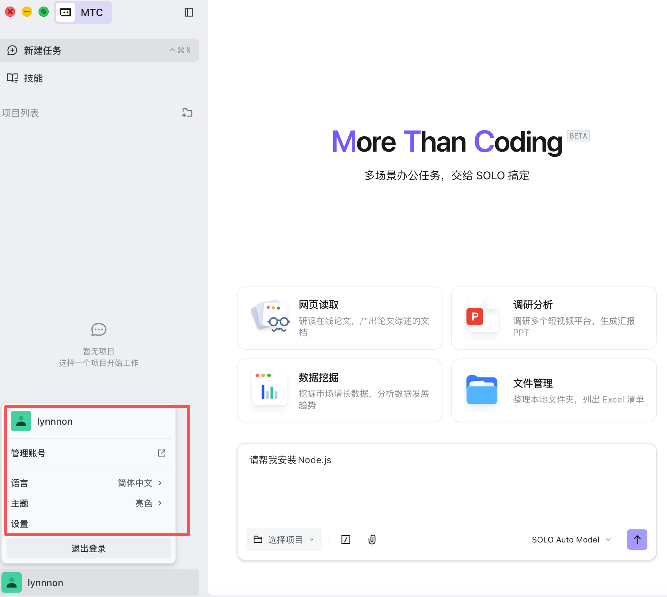
Task: Open the 网页读取 suggestion card
Action: pyautogui.click(x=339, y=318)
